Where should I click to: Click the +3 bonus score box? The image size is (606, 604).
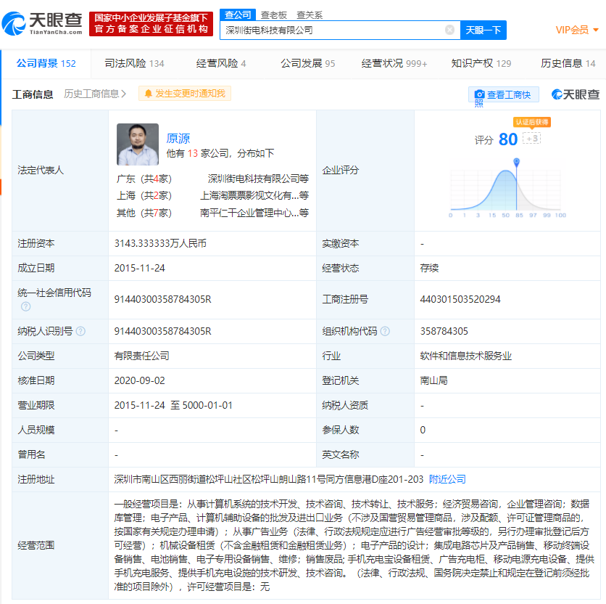(531, 139)
